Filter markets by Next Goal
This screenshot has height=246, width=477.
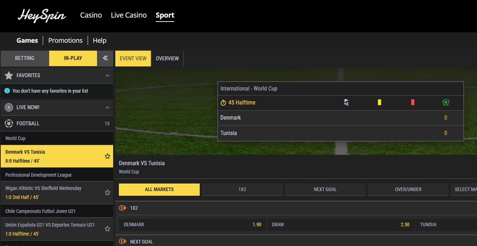coord(325,189)
